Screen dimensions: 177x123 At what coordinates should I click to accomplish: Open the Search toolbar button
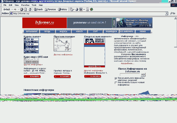(38, 9)
